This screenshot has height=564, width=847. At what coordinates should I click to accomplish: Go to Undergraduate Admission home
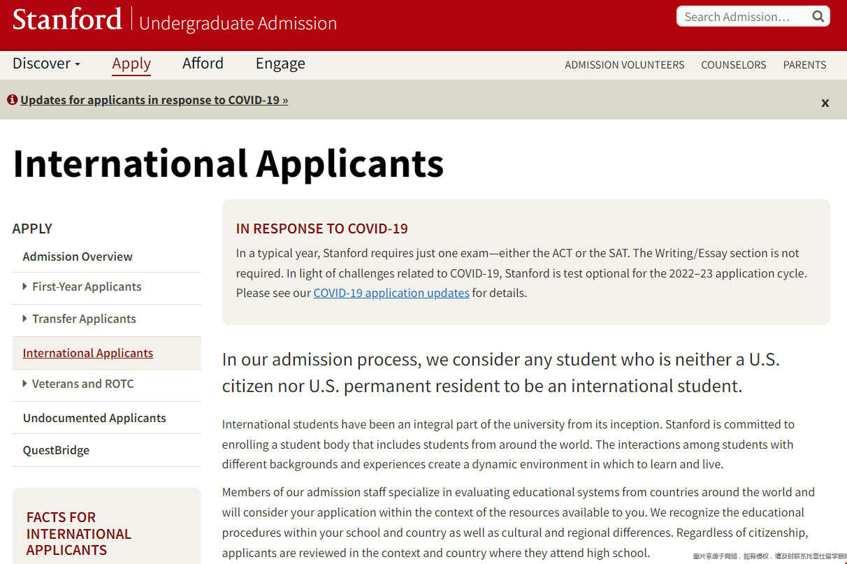tap(238, 23)
